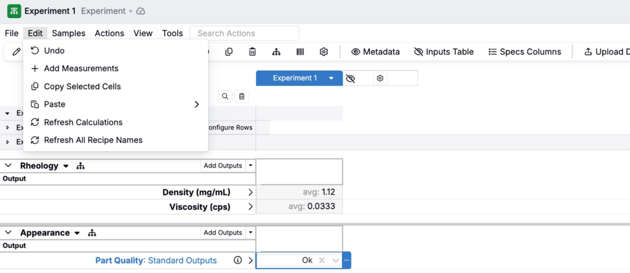Collapse the Rheology section
This screenshot has height=273, width=630.
pyautogui.click(x=9, y=166)
